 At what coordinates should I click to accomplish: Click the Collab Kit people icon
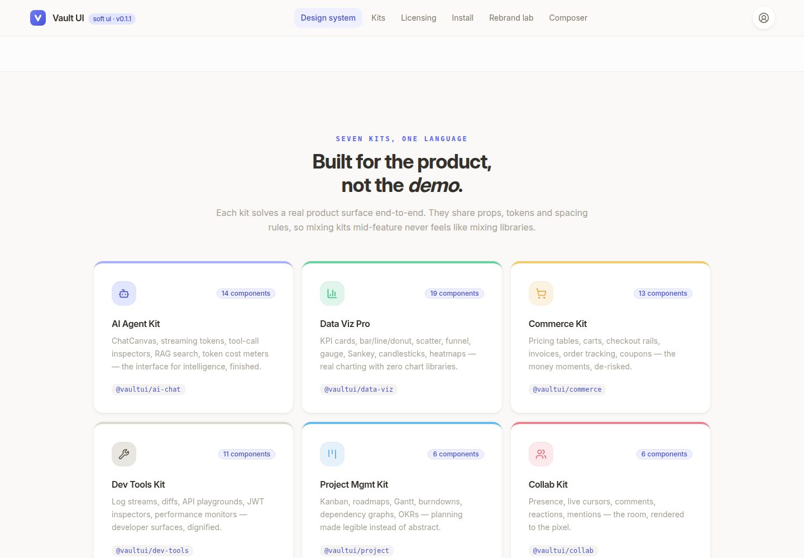pos(541,454)
